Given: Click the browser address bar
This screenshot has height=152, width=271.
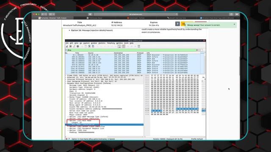Looking at the screenshot, I should 135,14.
